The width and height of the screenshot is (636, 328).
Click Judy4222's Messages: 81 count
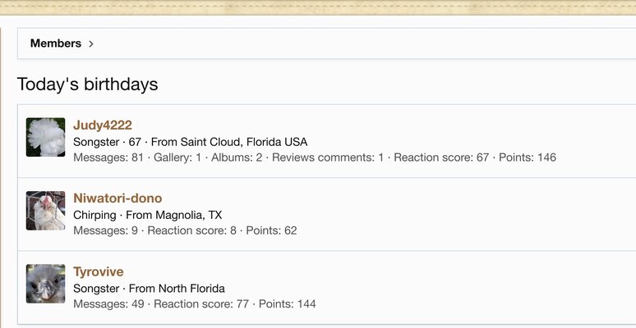click(x=108, y=157)
